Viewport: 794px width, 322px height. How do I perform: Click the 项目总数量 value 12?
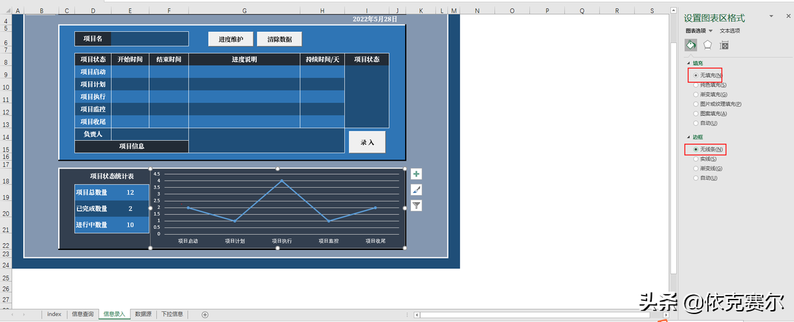130,192
